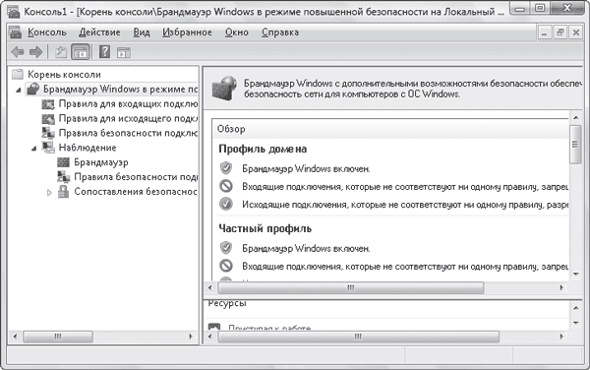590x370 pixels.
Task: Click tree pane horizontal scrollbar thumb
Action: coord(58,337)
